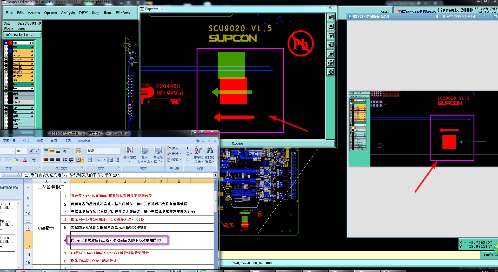The width and height of the screenshot is (498, 272).
Task: Toggle the 'to' layer checkbox
Action: (6, 43)
